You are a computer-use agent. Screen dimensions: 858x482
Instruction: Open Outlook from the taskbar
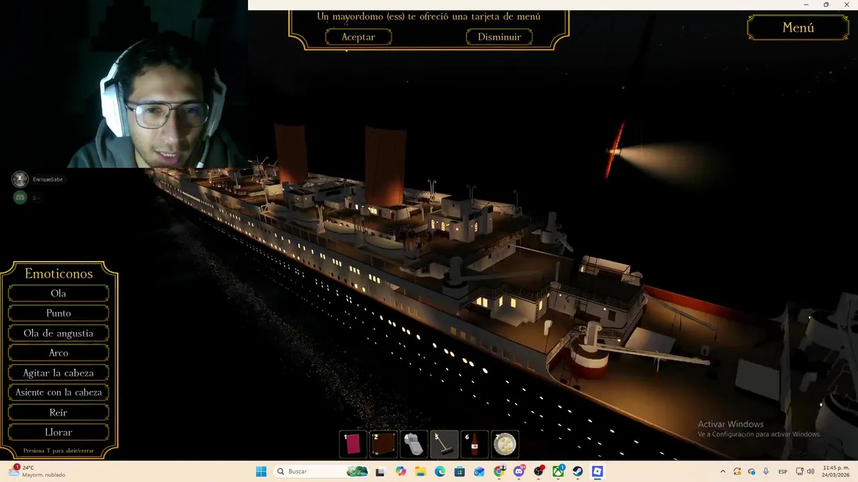[x=479, y=471]
